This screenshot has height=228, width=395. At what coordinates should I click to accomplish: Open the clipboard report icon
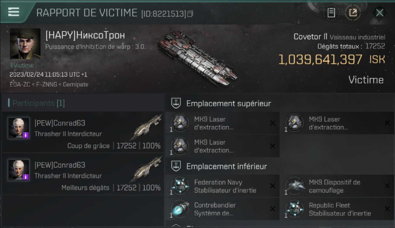click(331, 12)
